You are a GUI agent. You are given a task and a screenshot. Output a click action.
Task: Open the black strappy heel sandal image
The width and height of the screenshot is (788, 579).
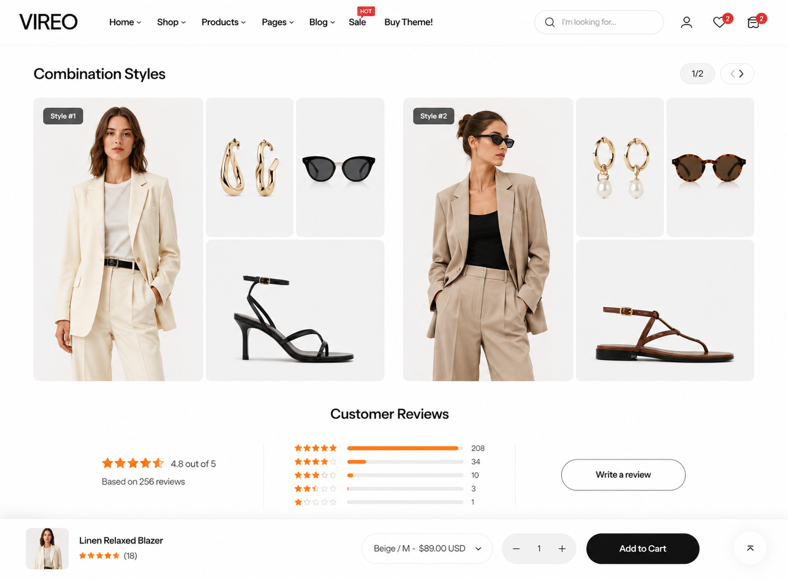click(295, 310)
